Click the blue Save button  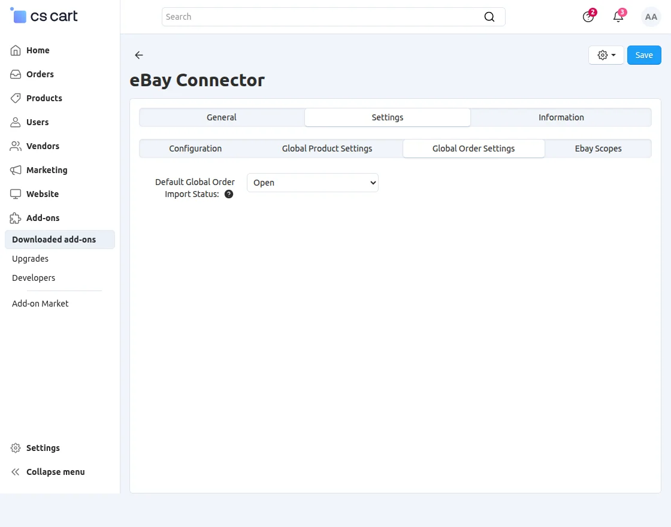pyautogui.click(x=644, y=55)
